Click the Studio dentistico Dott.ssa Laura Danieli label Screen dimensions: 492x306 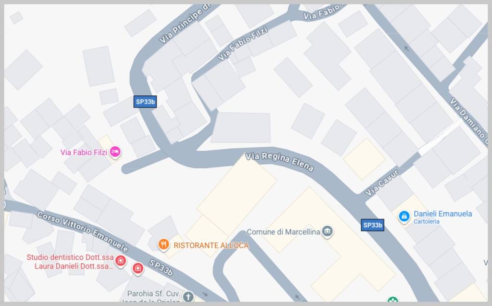click(x=70, y=262)
